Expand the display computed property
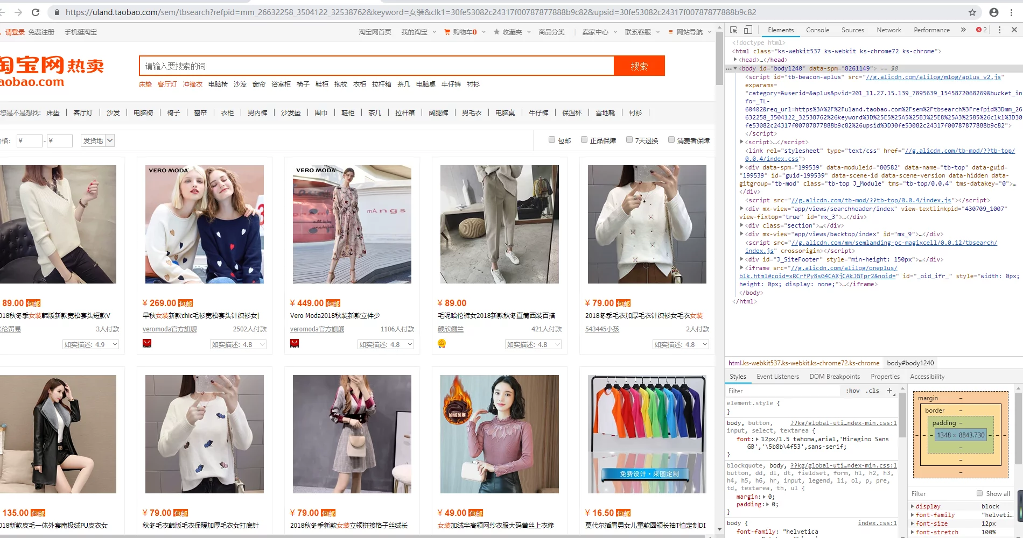Viewport: 1023px width, 538px height. coord(913,506)
